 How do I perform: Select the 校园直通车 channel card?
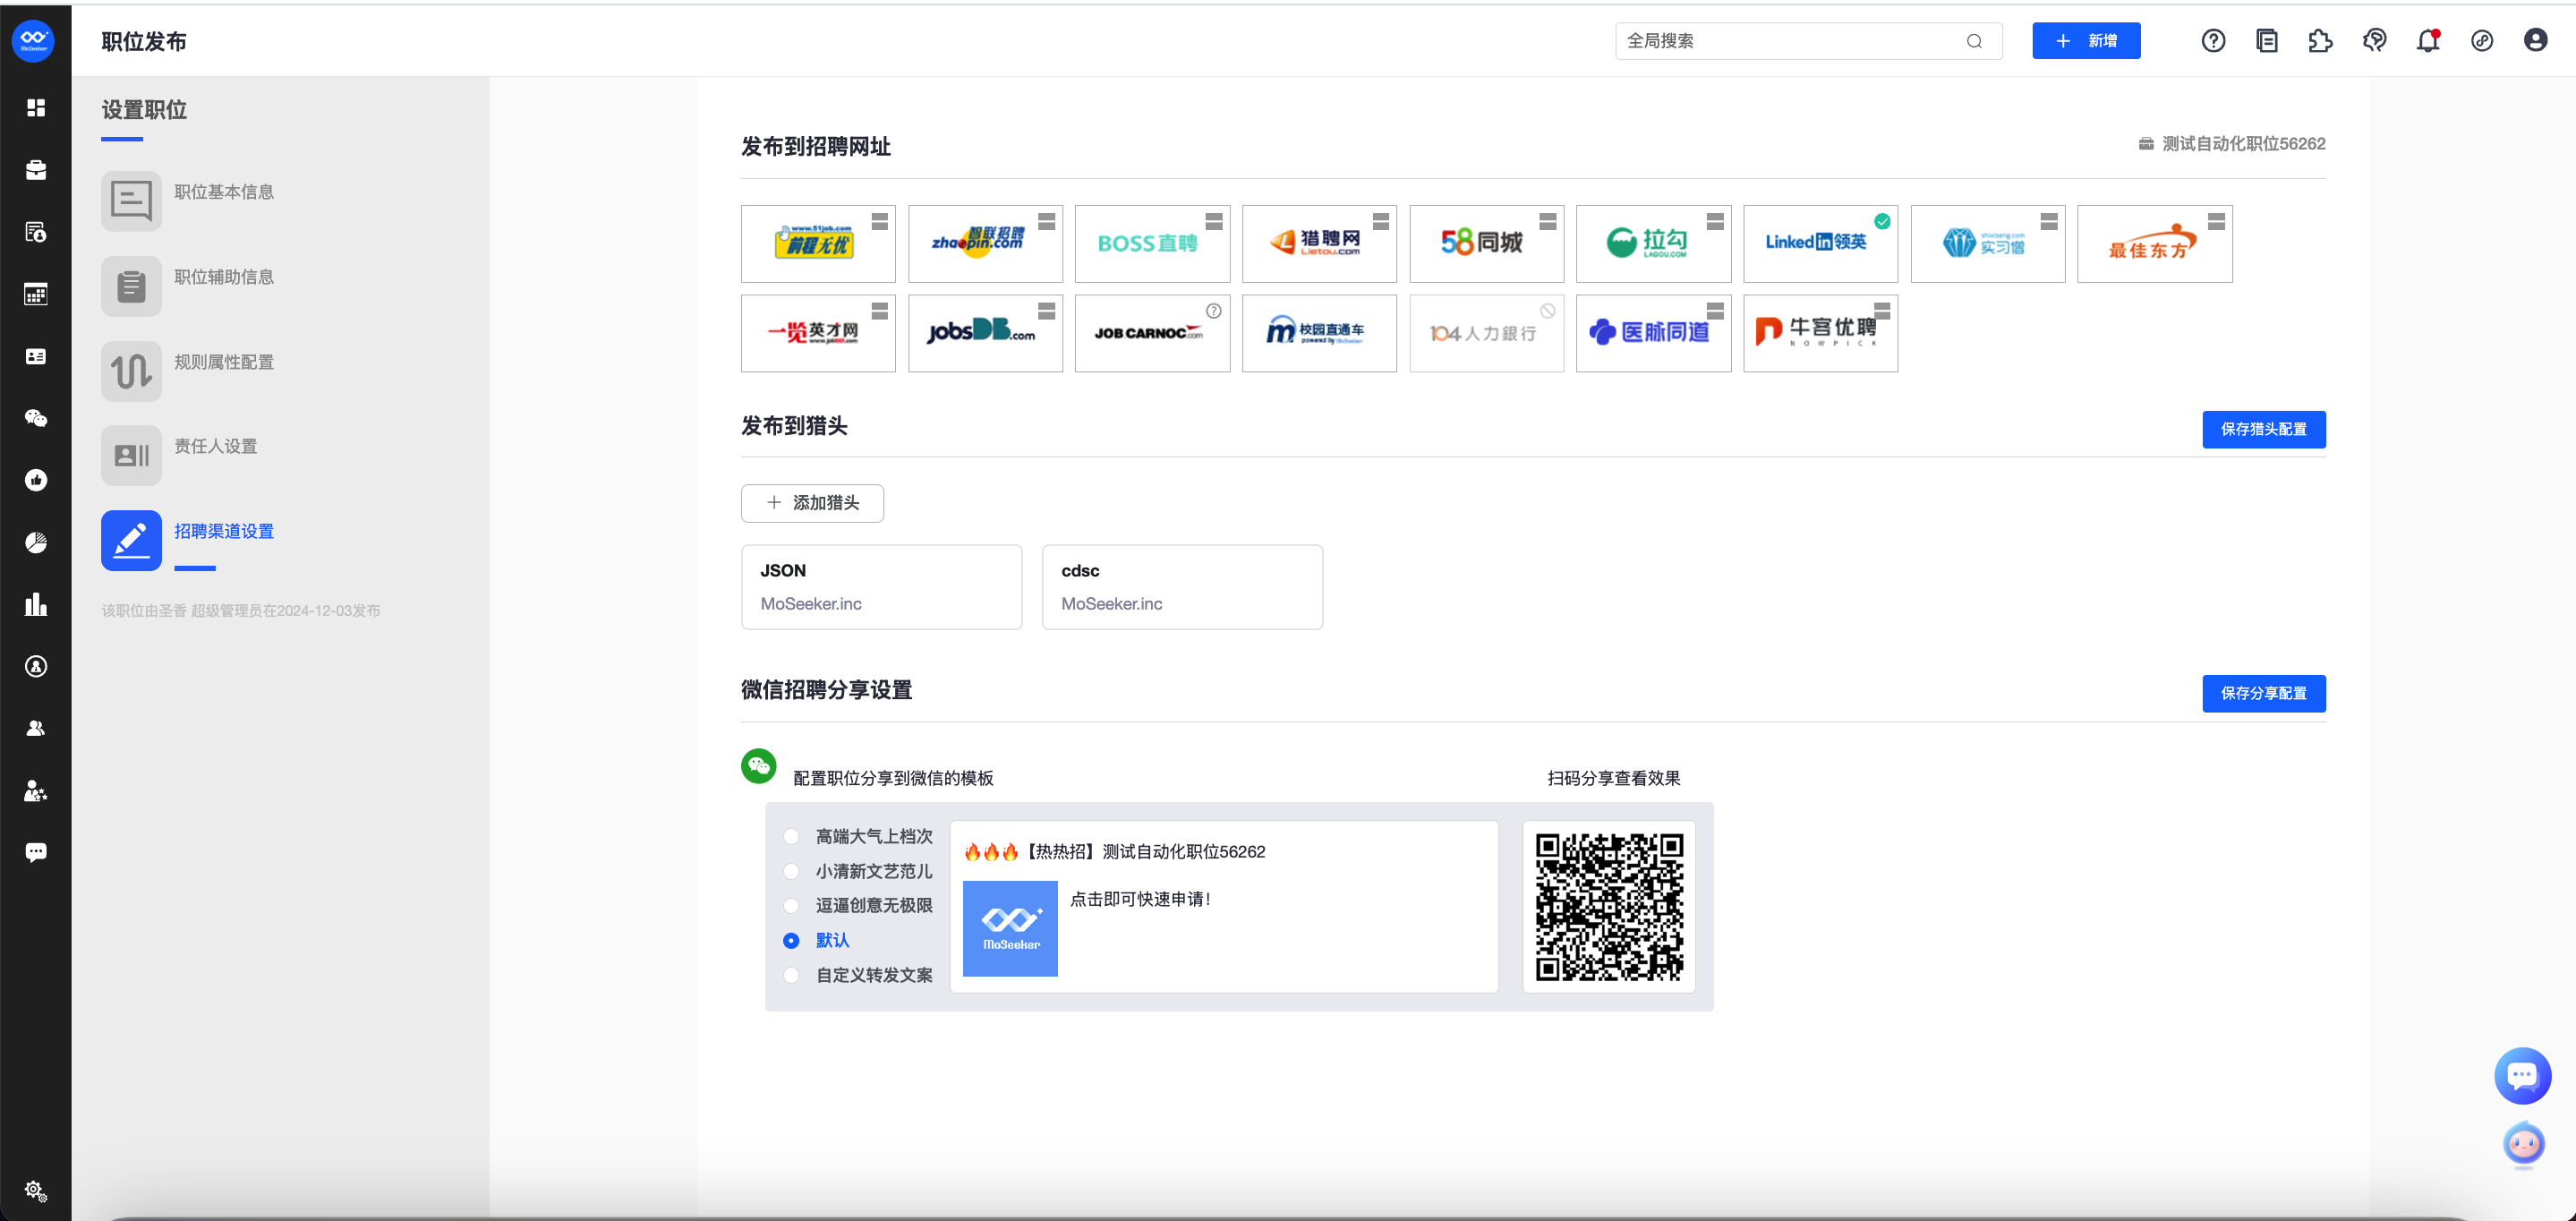tap(1319, 333)
